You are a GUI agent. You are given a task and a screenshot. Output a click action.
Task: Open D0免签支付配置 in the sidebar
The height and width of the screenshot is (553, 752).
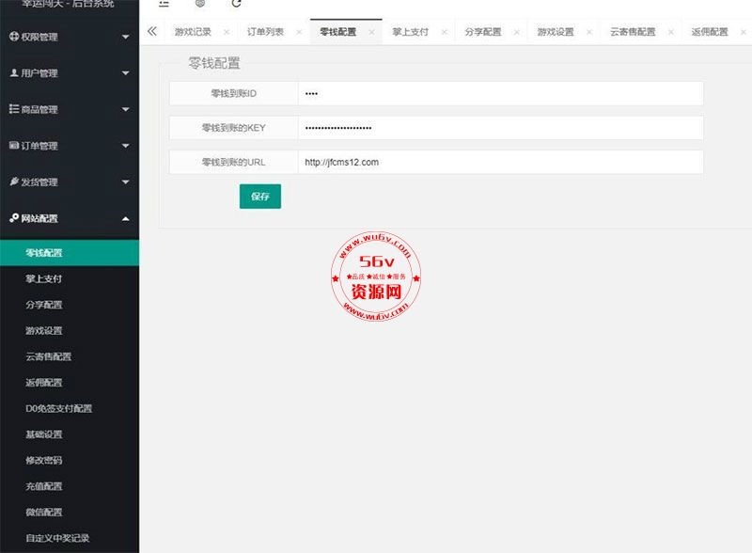point(70,408)
